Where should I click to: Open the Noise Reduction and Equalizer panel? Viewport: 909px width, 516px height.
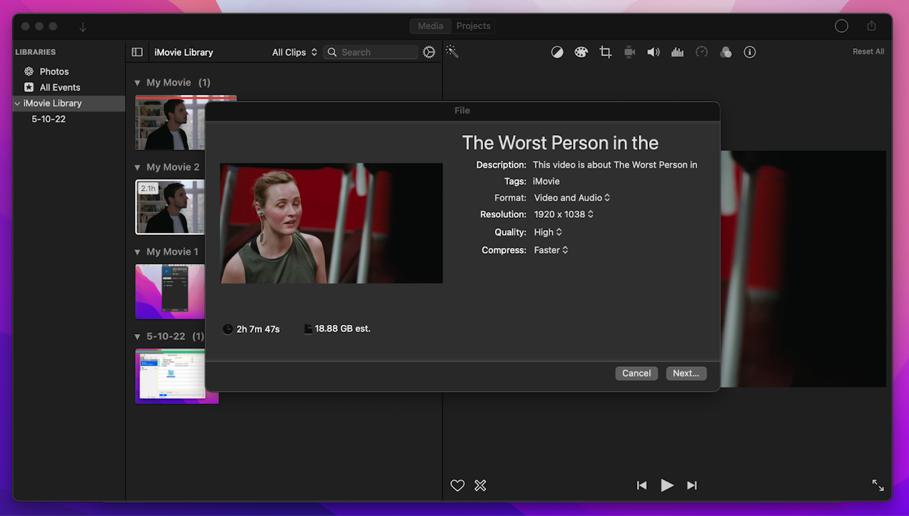pyautogui.click(x=677, y=52)
